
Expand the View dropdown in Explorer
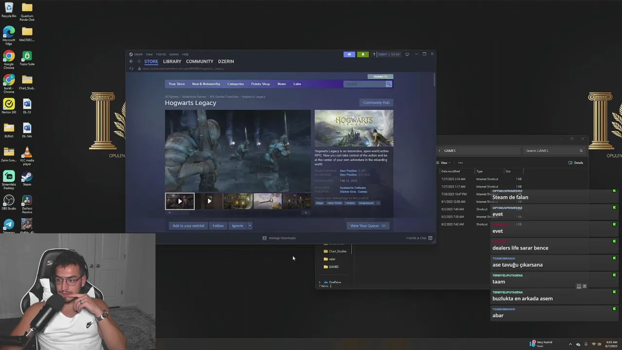point(444,163)
